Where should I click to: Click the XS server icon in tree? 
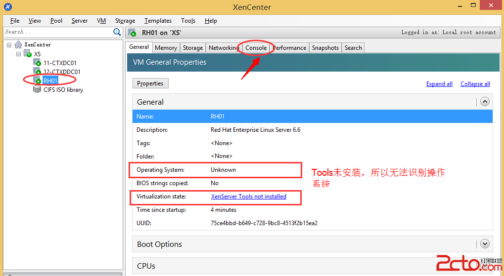28,54
